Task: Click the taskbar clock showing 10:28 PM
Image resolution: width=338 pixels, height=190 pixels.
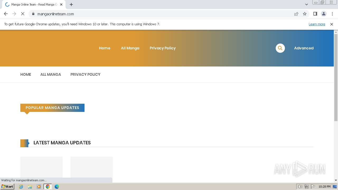Action: point(325,187)
